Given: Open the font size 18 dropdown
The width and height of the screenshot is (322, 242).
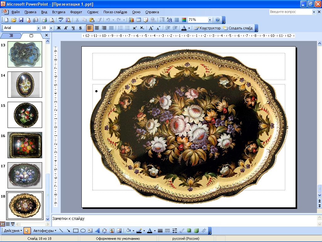Looking at the screenshot, I should (x=51, y=28).
